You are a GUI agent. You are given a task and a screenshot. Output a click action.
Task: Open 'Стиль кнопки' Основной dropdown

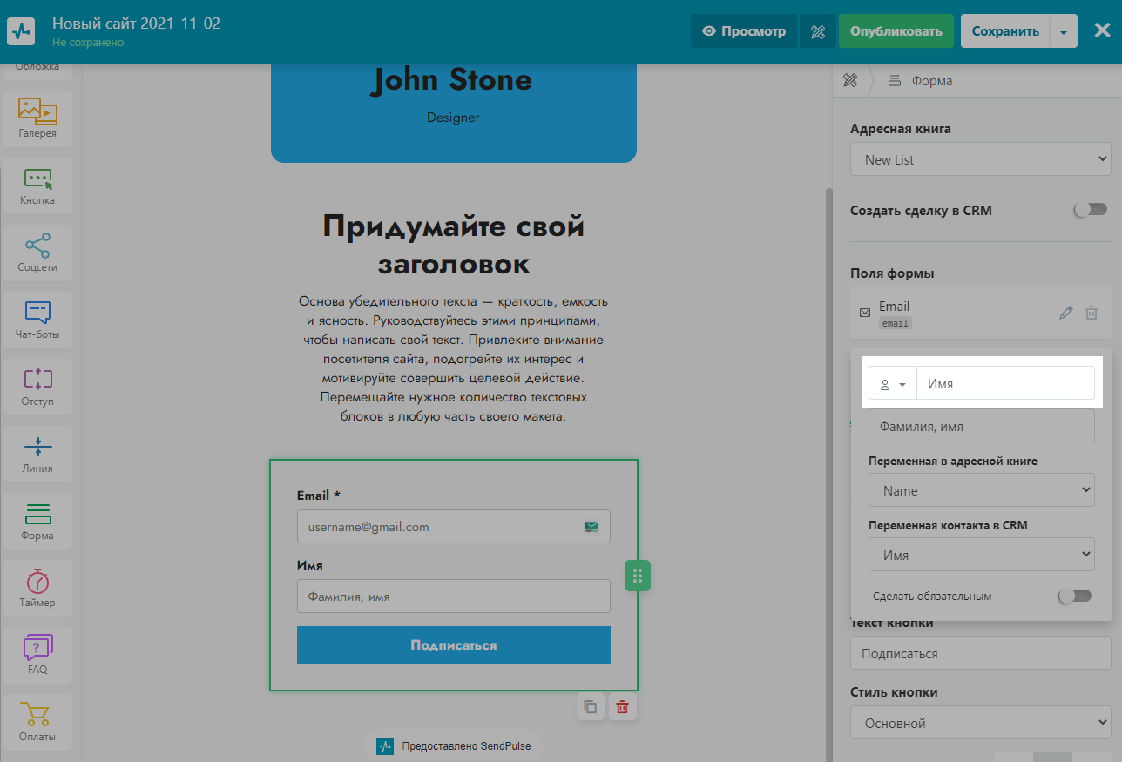pos(981,723)
